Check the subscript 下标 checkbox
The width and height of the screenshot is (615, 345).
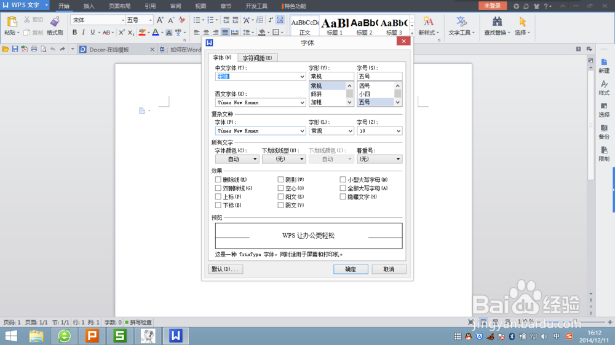pos(218,205)
